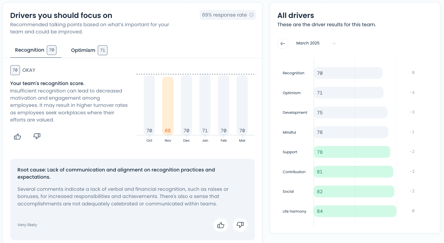Image resolution: width=444 pixels, height=243 pixels.
Task: Select the Nov bar showing 68
Action: (x=168, y=106)
